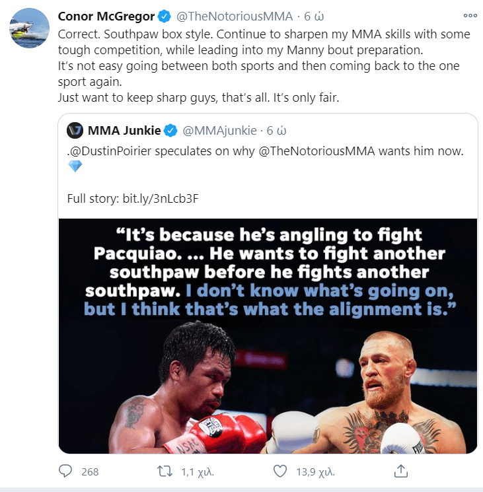Retweet using the arrows icon

pos(165,471)
